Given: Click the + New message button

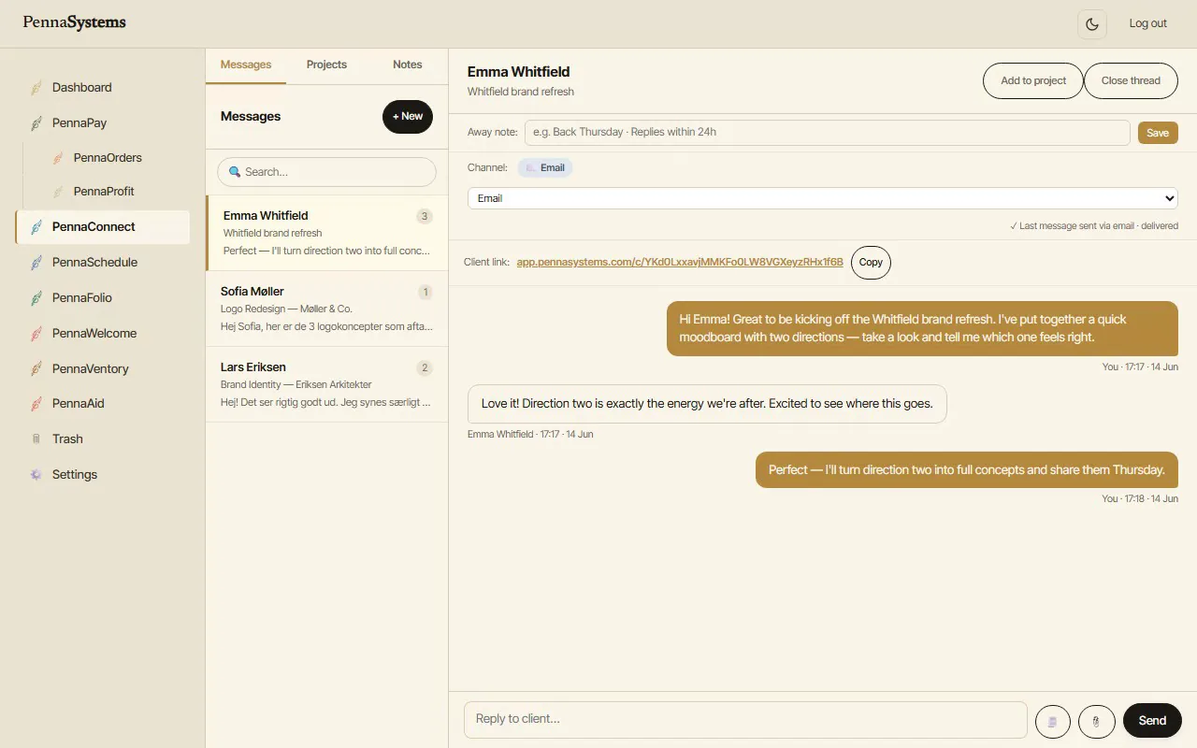Looking at the screenshot, I should point(408,117).
